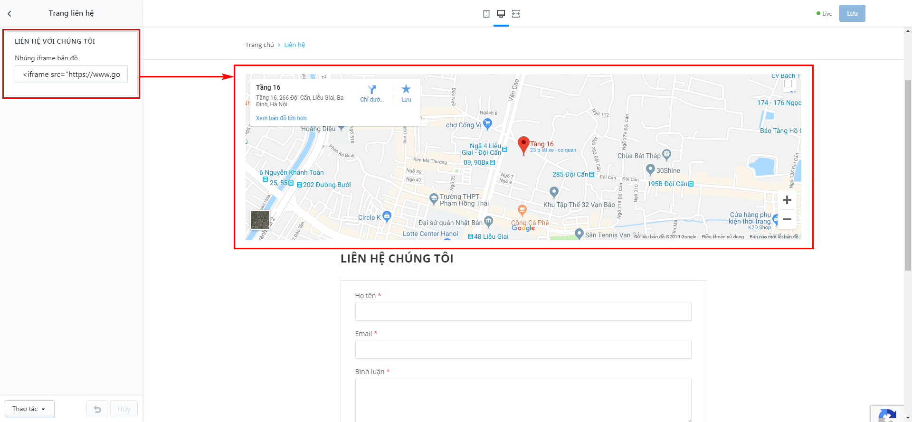Click the Circle K store marker
This screenshot has width=912, height=422.
click(x=387, y=216)
